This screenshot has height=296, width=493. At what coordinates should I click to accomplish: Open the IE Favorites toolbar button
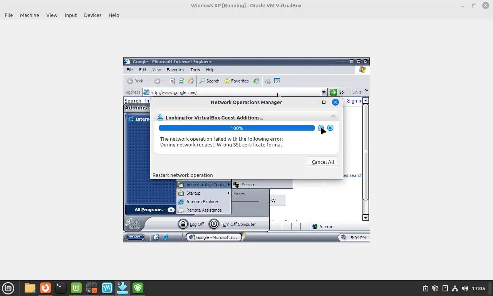point(236,81)
